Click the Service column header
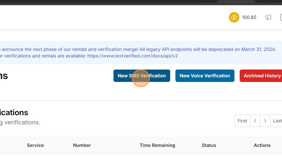Screen dimensions: 282x157 point(35,145)
